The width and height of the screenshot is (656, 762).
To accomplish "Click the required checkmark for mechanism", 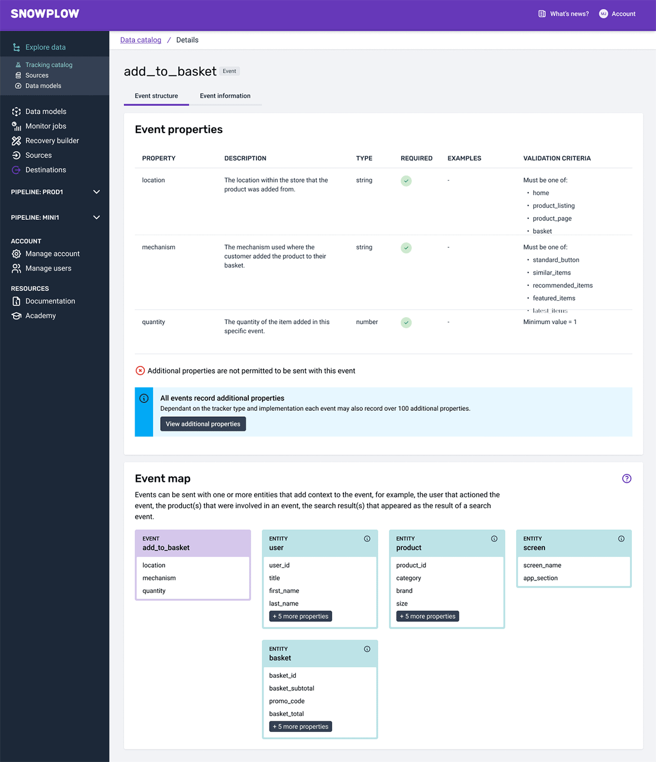I will pyautogui.click(x=406, y=248).
